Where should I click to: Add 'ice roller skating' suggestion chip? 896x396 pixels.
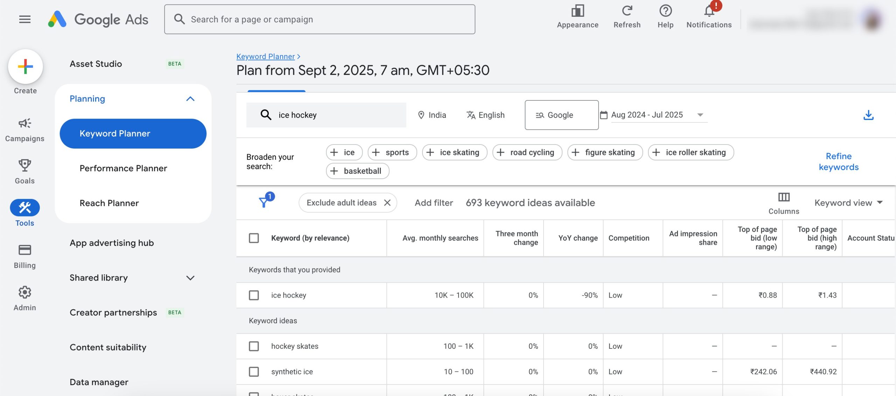point(691,153)
